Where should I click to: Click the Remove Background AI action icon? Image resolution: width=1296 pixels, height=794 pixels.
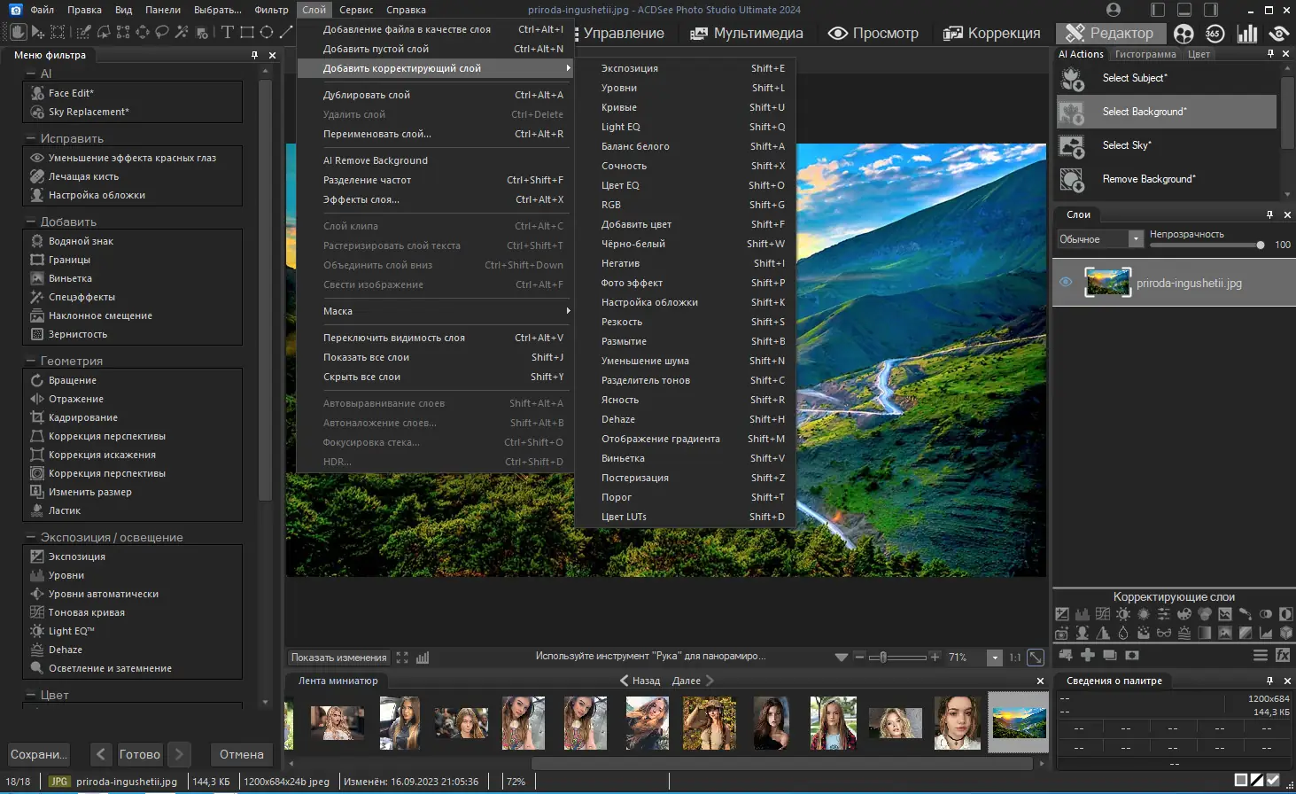point(1072,180)
